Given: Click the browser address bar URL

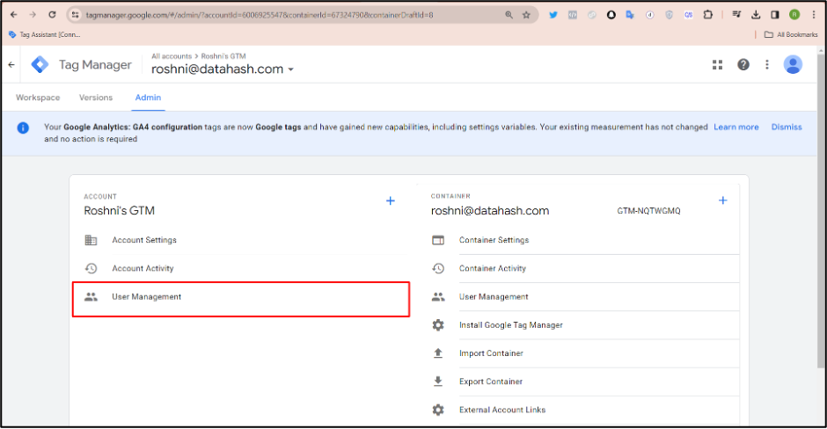Looking at the screenshot, I should coord(260,15).
